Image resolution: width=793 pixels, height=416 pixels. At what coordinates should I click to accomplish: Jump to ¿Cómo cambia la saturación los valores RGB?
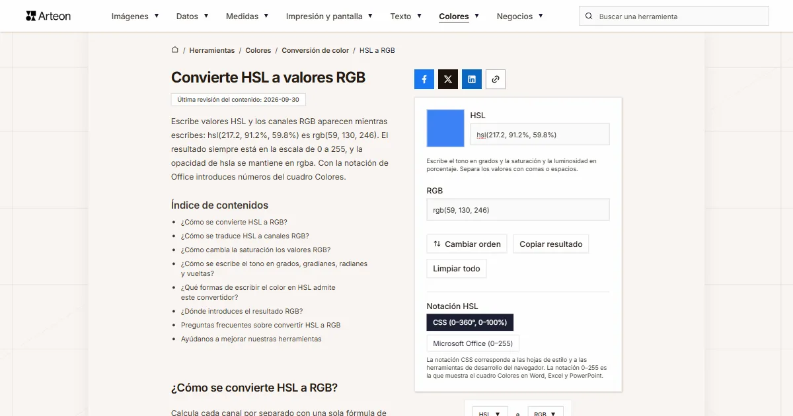click(256, 250)
